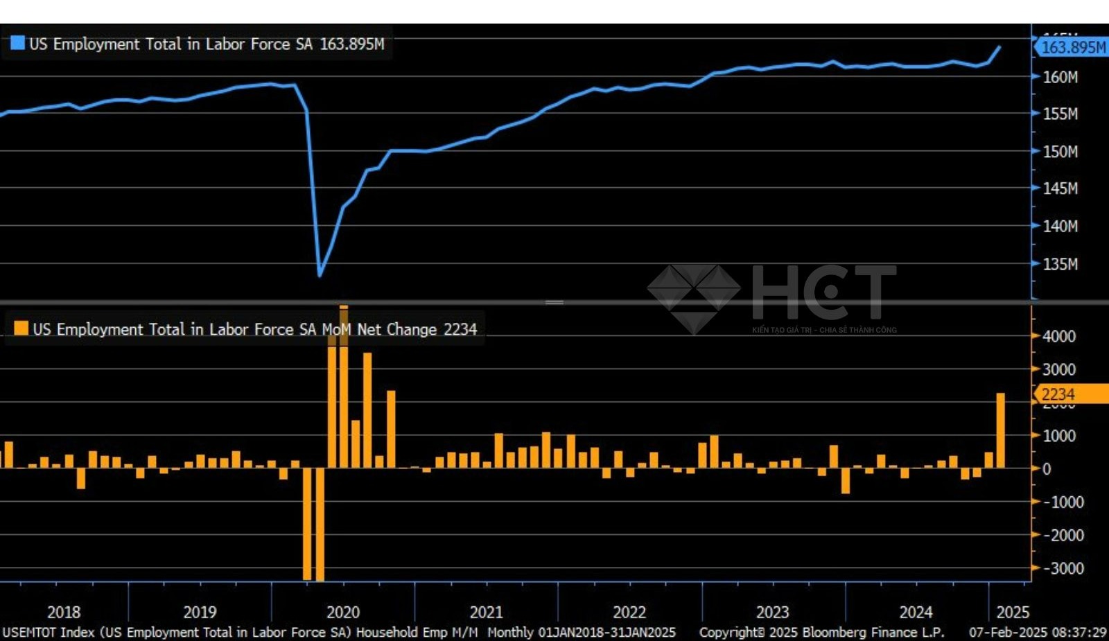1109x641 pixels.
Task: Click the -2000 axis label
Action: 1063,536
